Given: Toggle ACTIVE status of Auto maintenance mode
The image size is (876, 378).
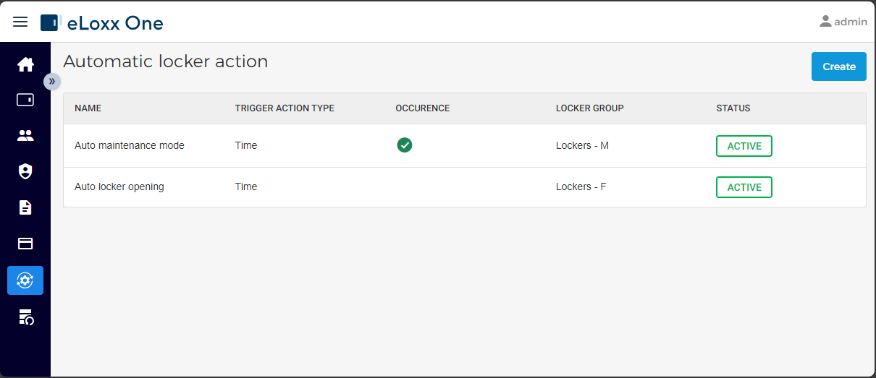Looking at the screenshot, I should point(744,146).
